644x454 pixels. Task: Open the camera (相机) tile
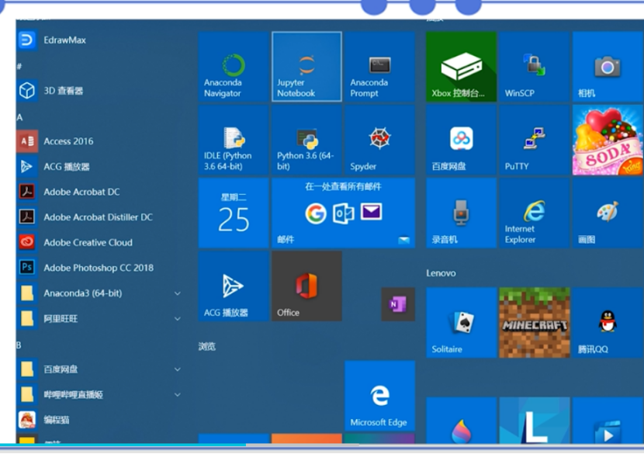[608, 67]
